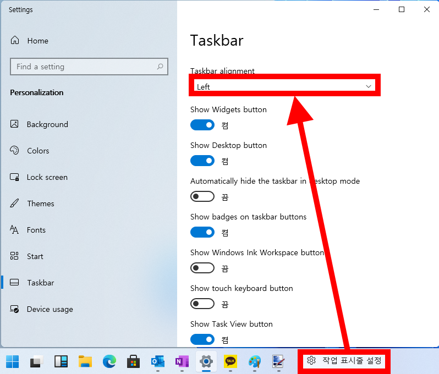
Task: Click the Device usage icon
Action: (14, 309)
